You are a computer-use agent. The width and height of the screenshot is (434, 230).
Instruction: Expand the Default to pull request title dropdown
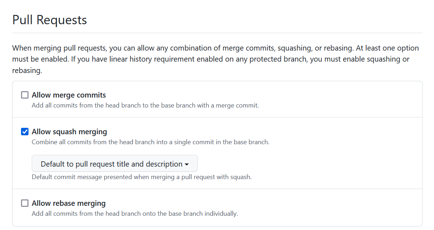(x=114, y=163)
